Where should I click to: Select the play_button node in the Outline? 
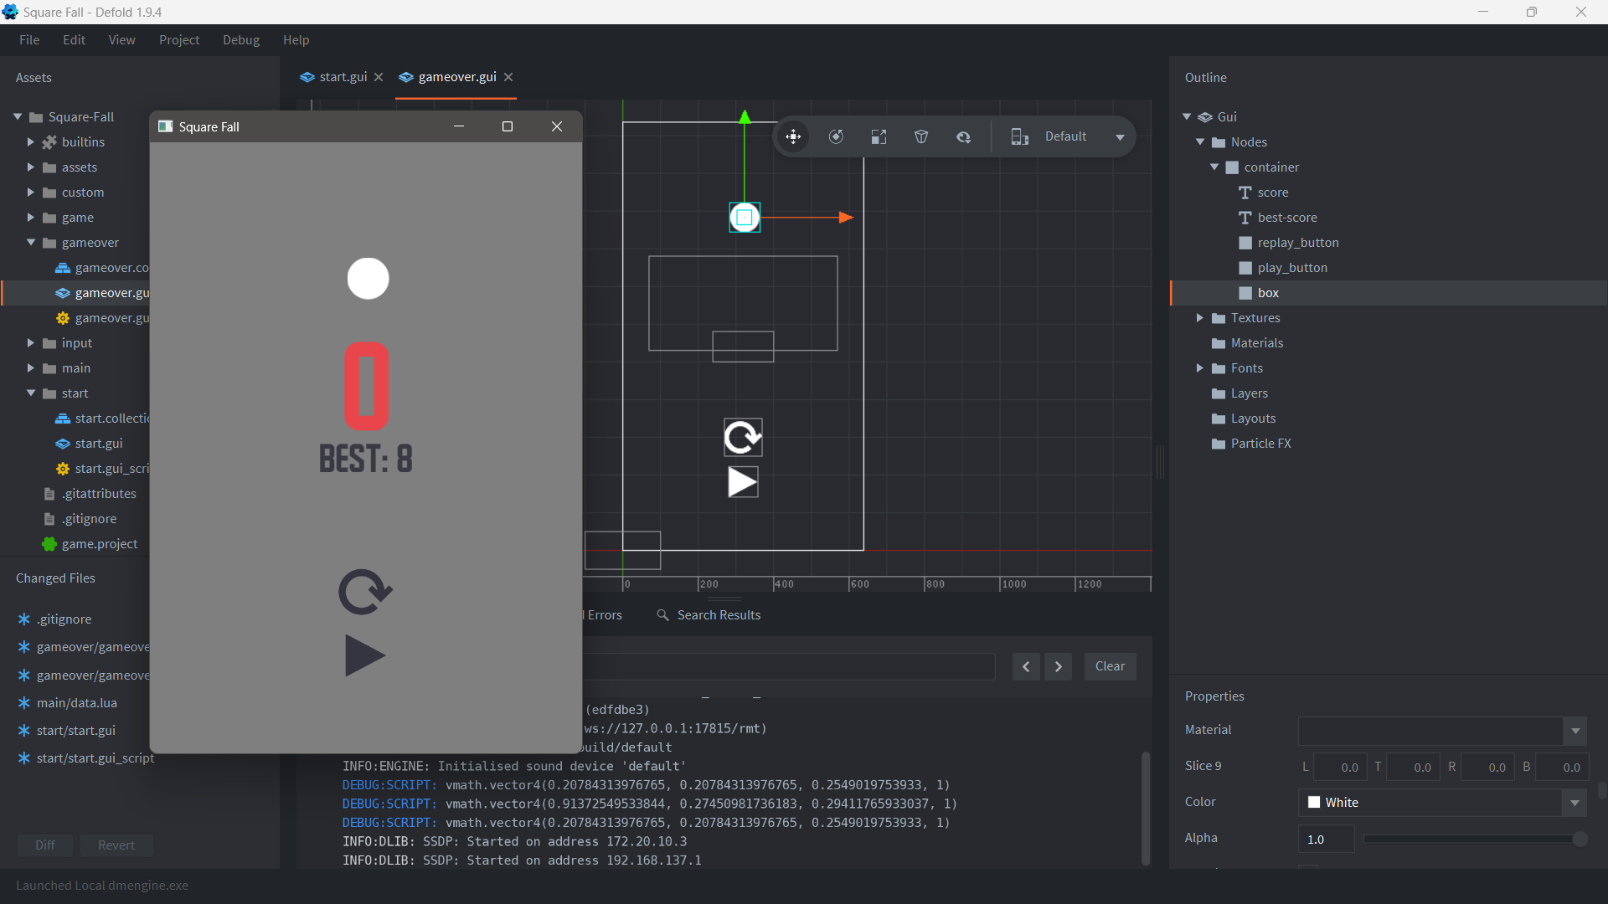click(x=1291, y=268)
